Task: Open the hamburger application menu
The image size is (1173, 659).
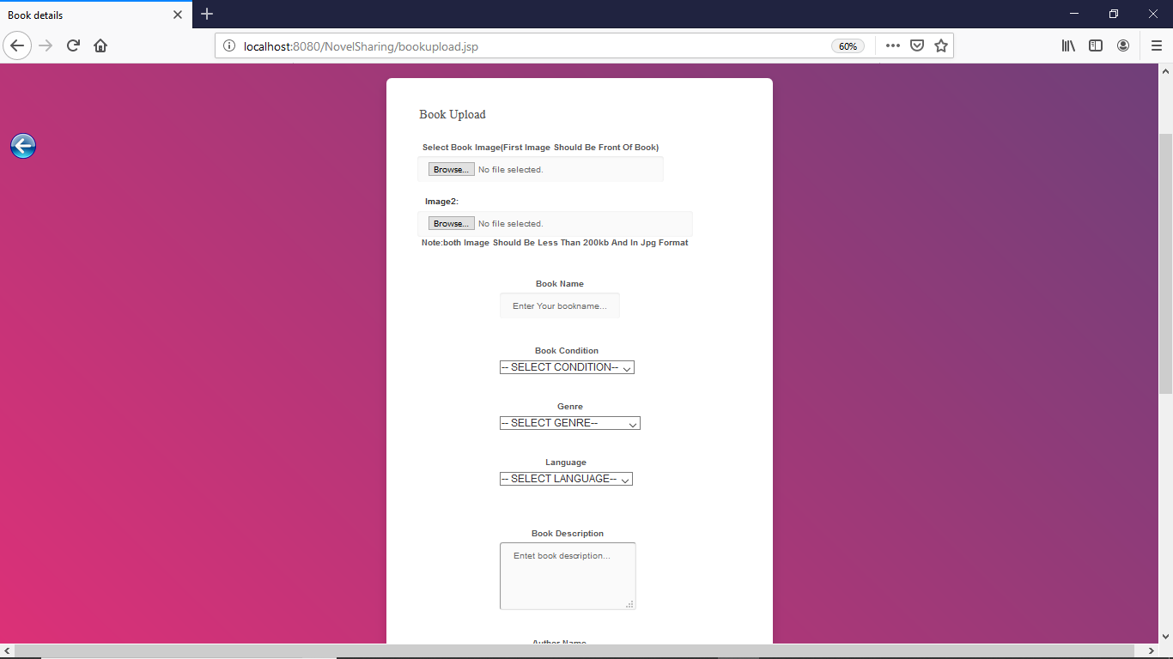Action: pyautogui.click(x=1157, y=45)
